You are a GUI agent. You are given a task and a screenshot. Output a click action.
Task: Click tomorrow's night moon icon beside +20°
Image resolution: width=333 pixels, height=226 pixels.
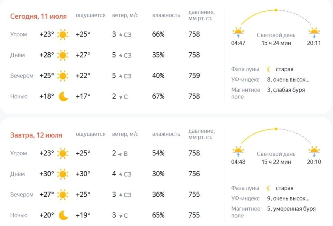63,215
